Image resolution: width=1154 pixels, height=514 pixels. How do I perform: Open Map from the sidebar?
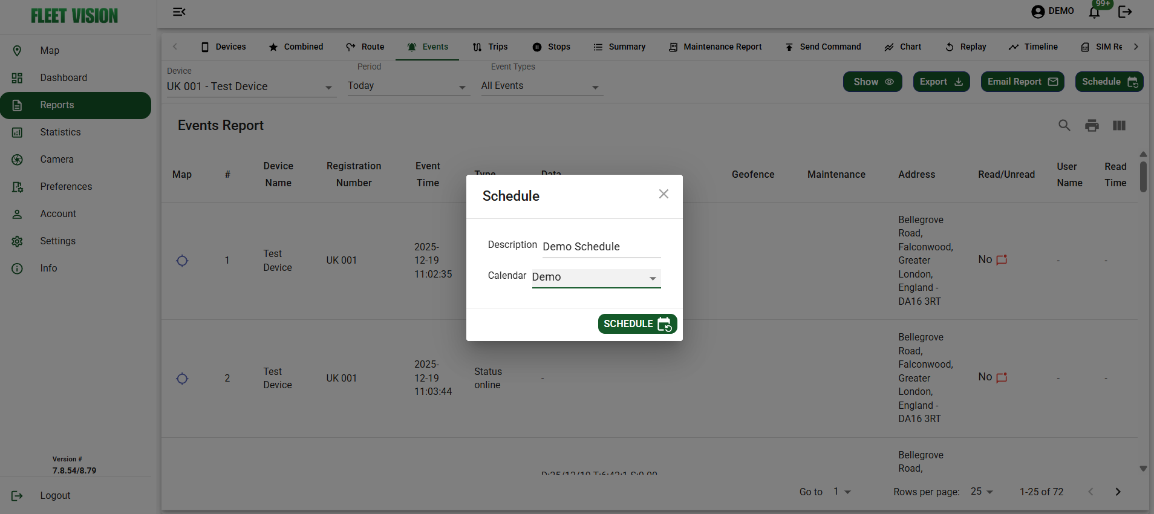(x=76, y=50)
